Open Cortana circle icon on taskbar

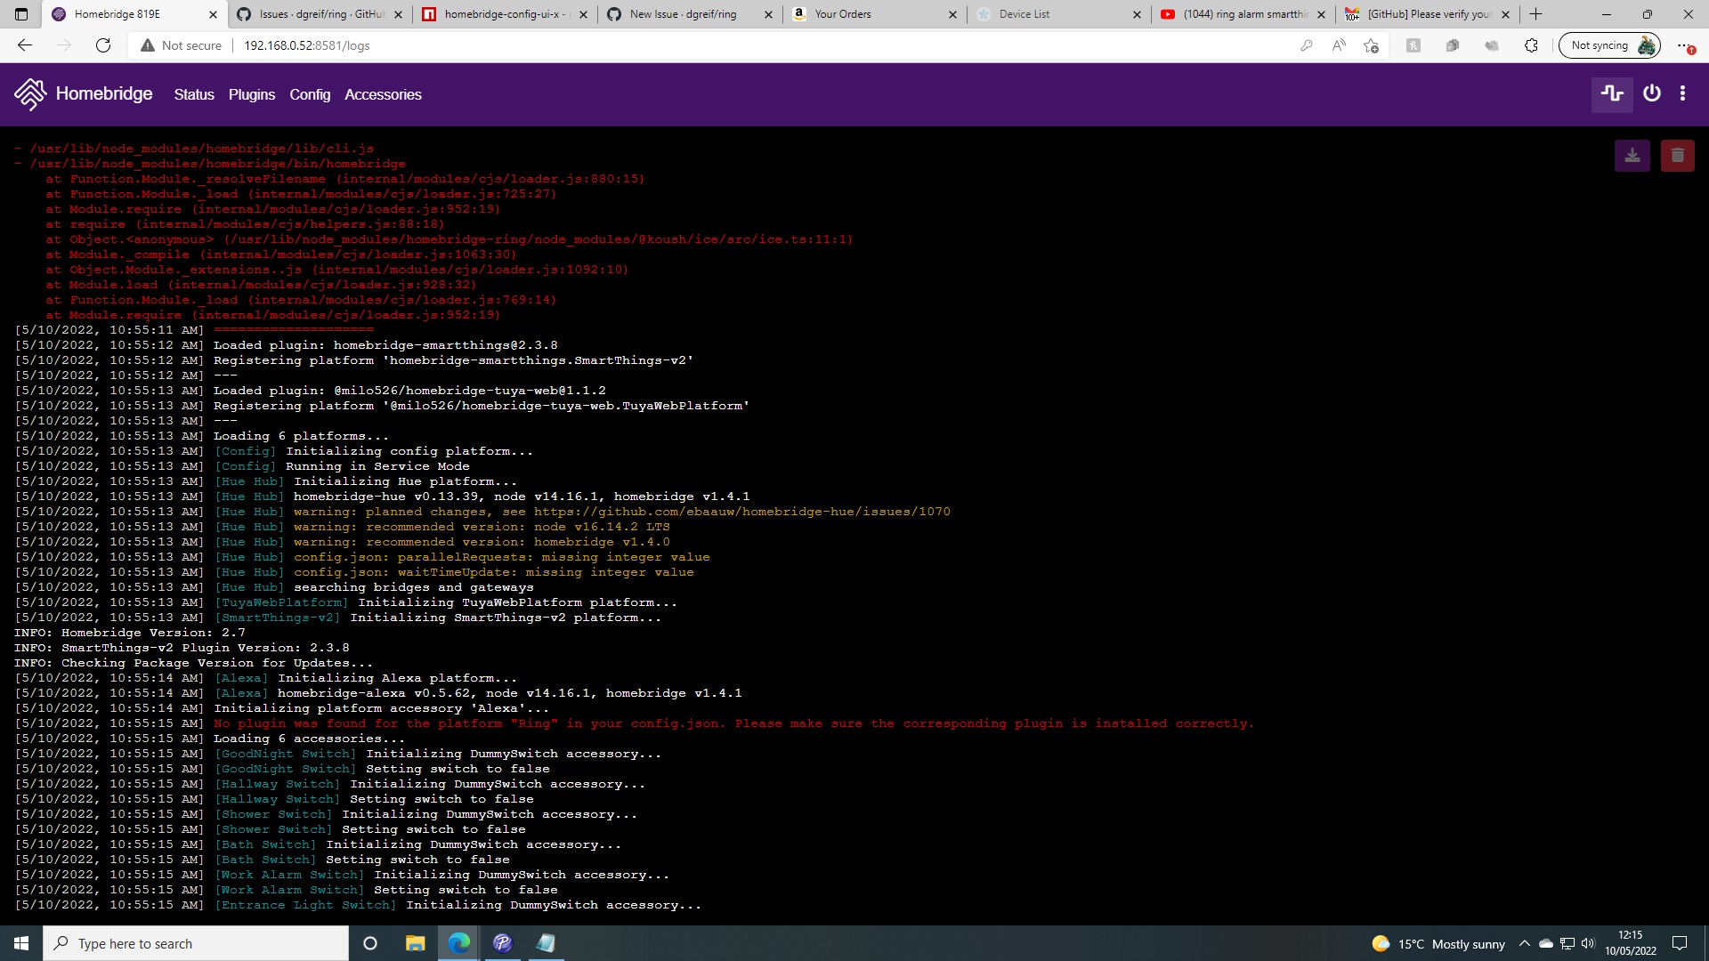(370, 943)
